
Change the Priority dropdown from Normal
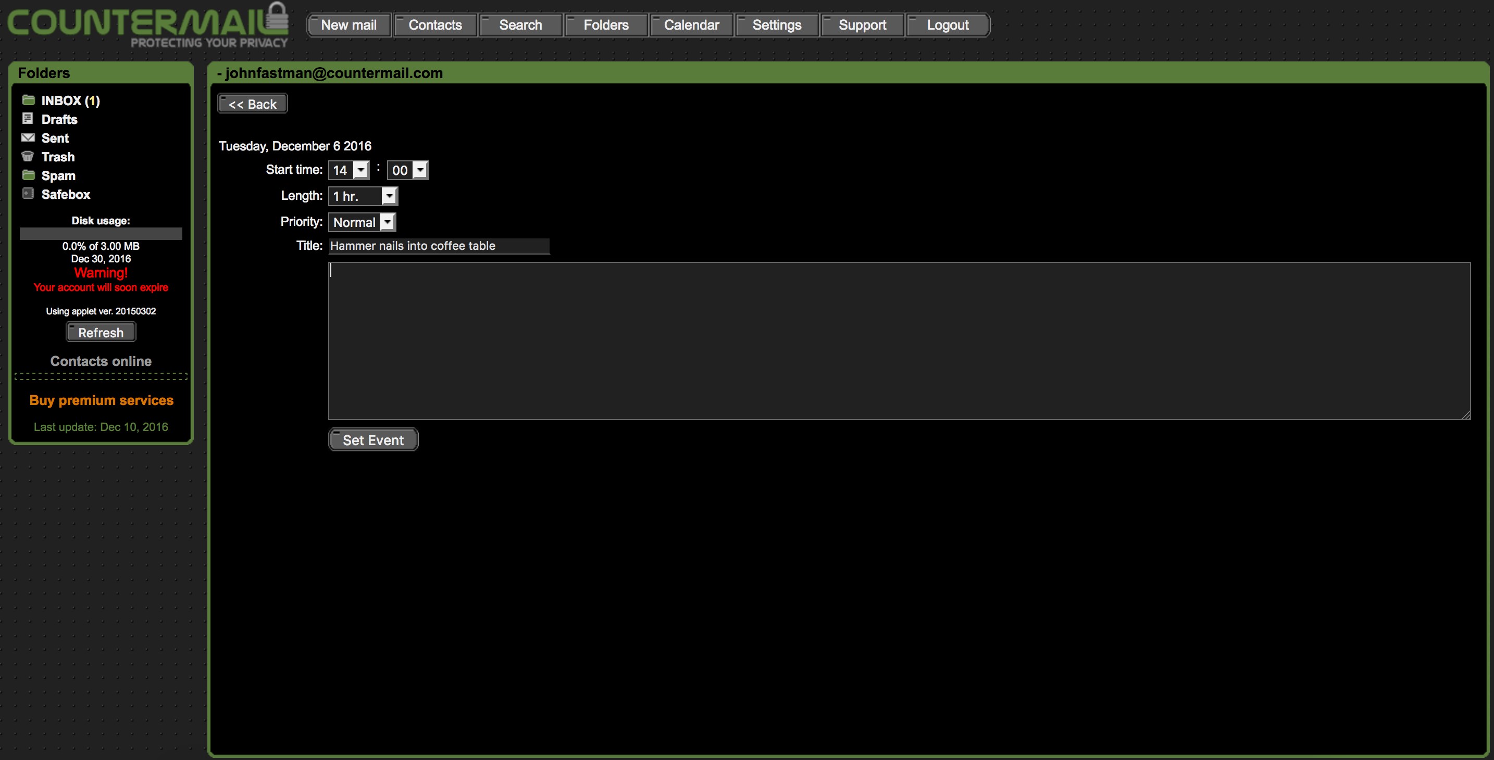(x=362, y=222)
